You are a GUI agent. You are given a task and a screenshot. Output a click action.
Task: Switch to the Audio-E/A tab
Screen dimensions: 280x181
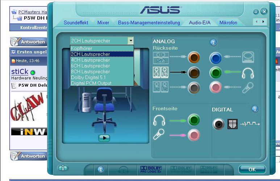200,23
